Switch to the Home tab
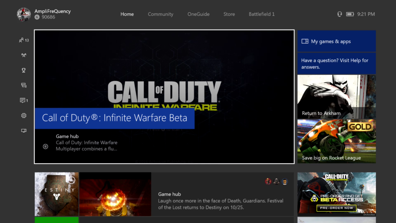 127,14
